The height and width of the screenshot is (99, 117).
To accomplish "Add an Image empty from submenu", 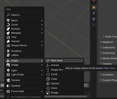I will point(64,93).
